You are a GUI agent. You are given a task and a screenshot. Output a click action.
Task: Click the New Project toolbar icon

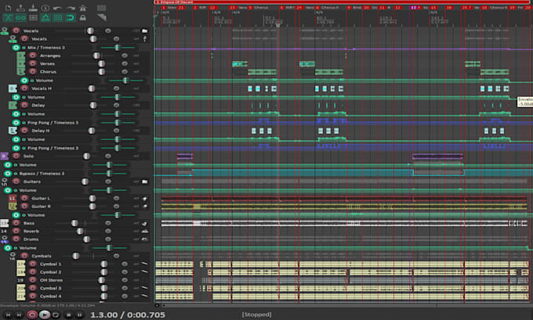8,8
